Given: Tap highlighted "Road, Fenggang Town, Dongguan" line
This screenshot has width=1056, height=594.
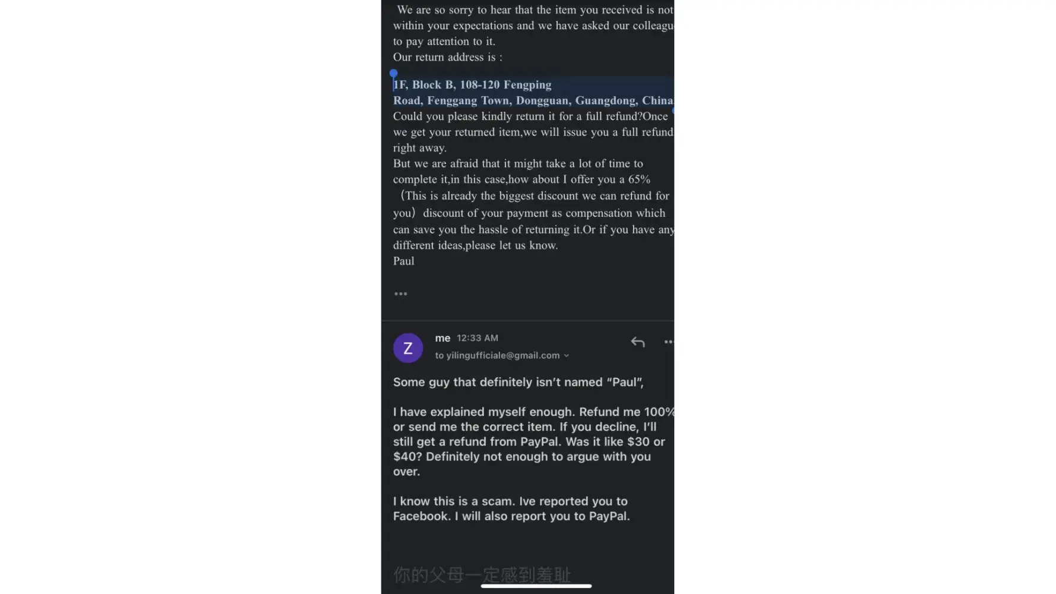Looking at the screenshot, I should (x=533, y=100).
